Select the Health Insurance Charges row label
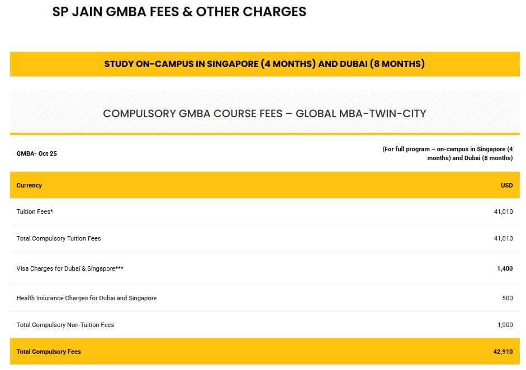526x370 pixels. coord(87,298)
